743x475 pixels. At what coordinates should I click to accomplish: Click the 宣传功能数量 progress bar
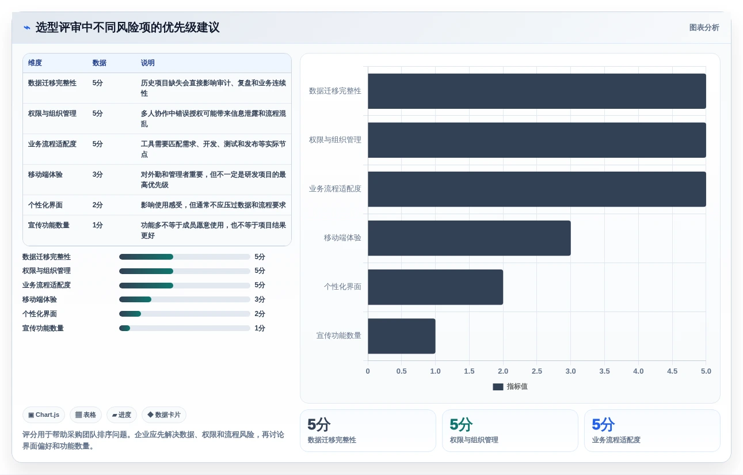point(185,328)
